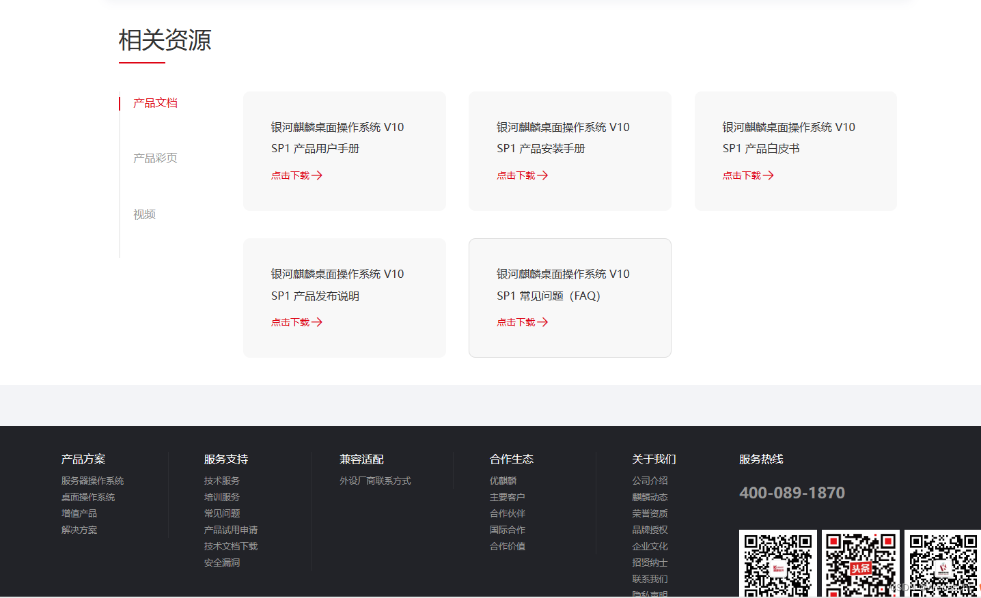981x598 pixels.
Task: Click arrow icon beside 产品用户手册 download
Action: click(x=317, y=175)
